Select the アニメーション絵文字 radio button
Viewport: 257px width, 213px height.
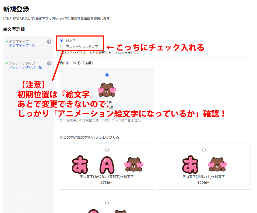coord(61,47)
